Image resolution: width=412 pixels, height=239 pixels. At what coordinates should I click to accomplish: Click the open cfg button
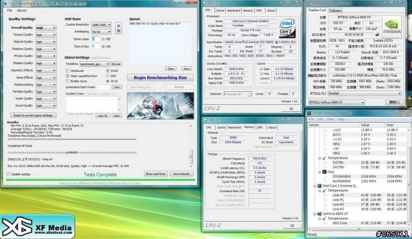click(102, 116)
